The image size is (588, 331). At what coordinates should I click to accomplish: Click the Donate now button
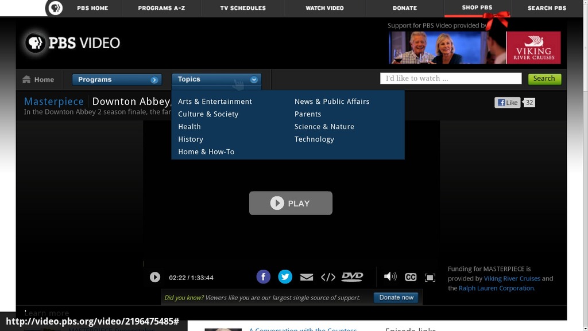396,298
